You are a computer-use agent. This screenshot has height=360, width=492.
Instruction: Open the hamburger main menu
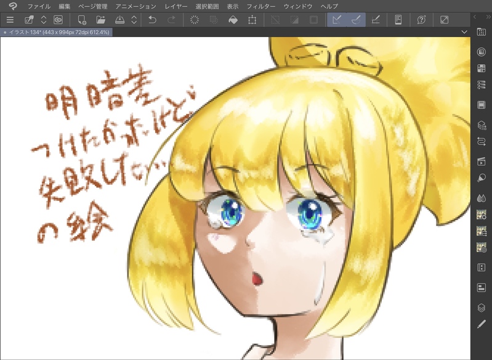pos(10,20)
